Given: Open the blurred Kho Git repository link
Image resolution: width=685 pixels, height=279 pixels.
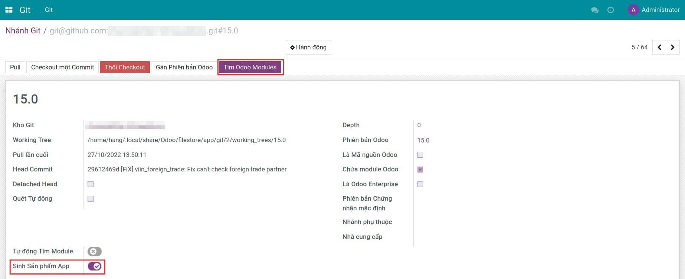Looking at the screenshot, I should (x=125, y=125).
